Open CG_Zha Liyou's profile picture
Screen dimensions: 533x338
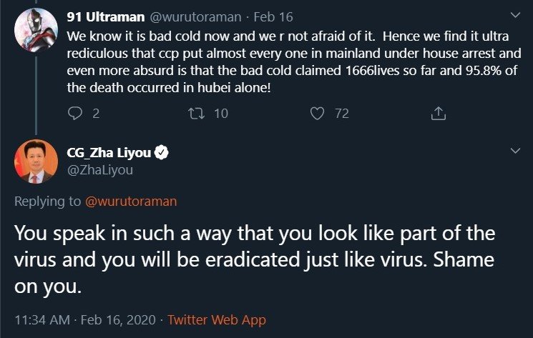point(36,161)
